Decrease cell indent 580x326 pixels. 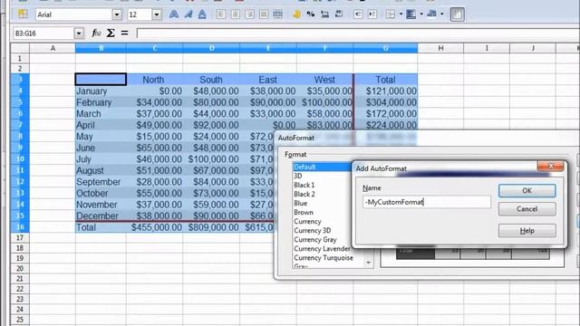358,14
